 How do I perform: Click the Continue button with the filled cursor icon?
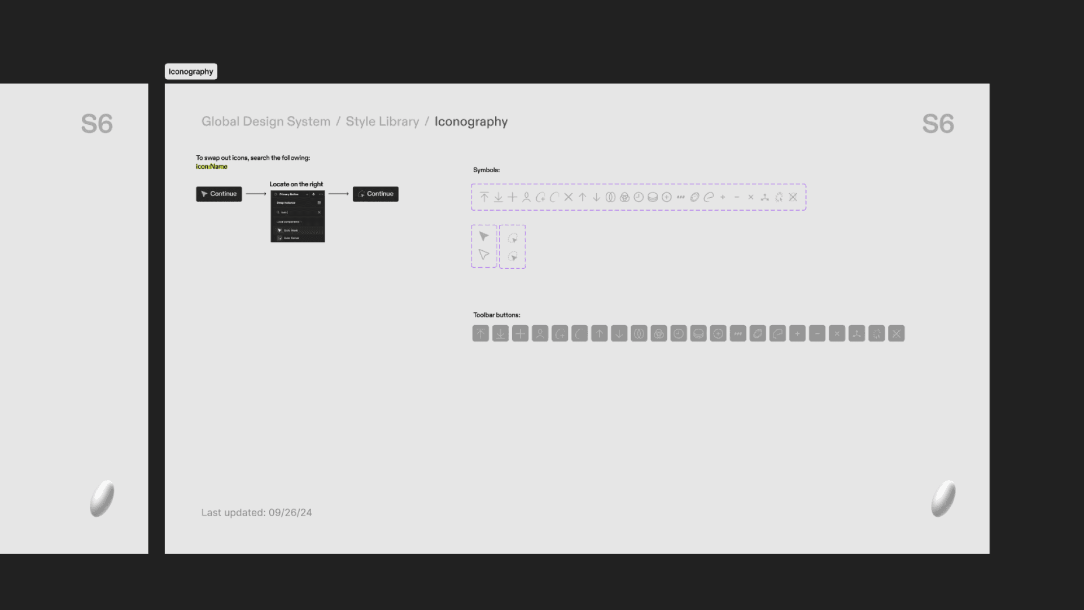[x=219, y=194]
